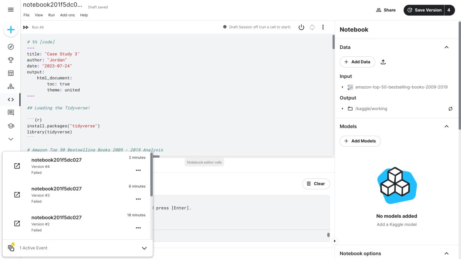Click the library(tidyverse) code line
The image size is (461, 259).
click(50, 132)
